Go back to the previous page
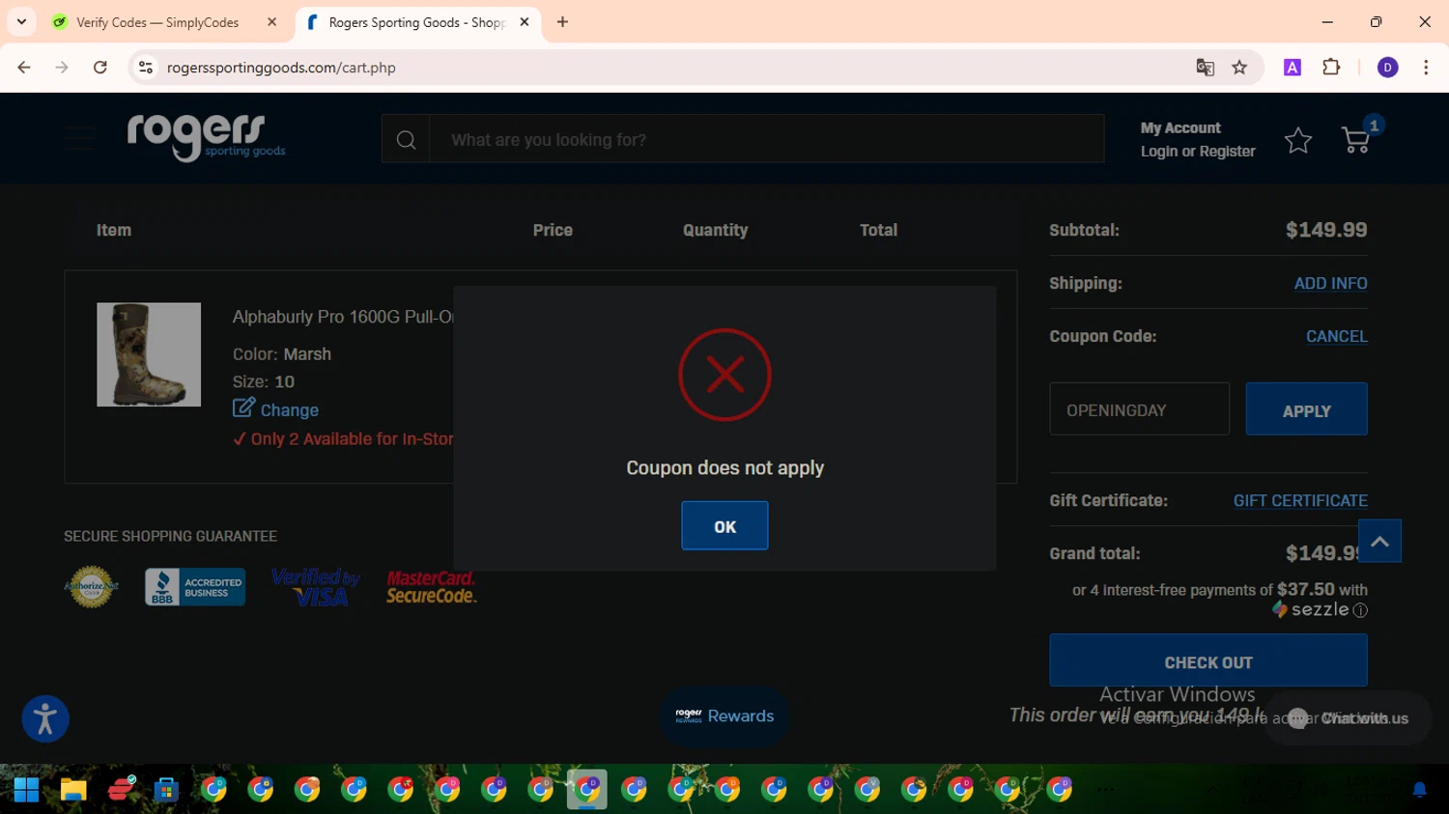The height and width of the screenshot is (814, 1449). click(x=24, y=68)
